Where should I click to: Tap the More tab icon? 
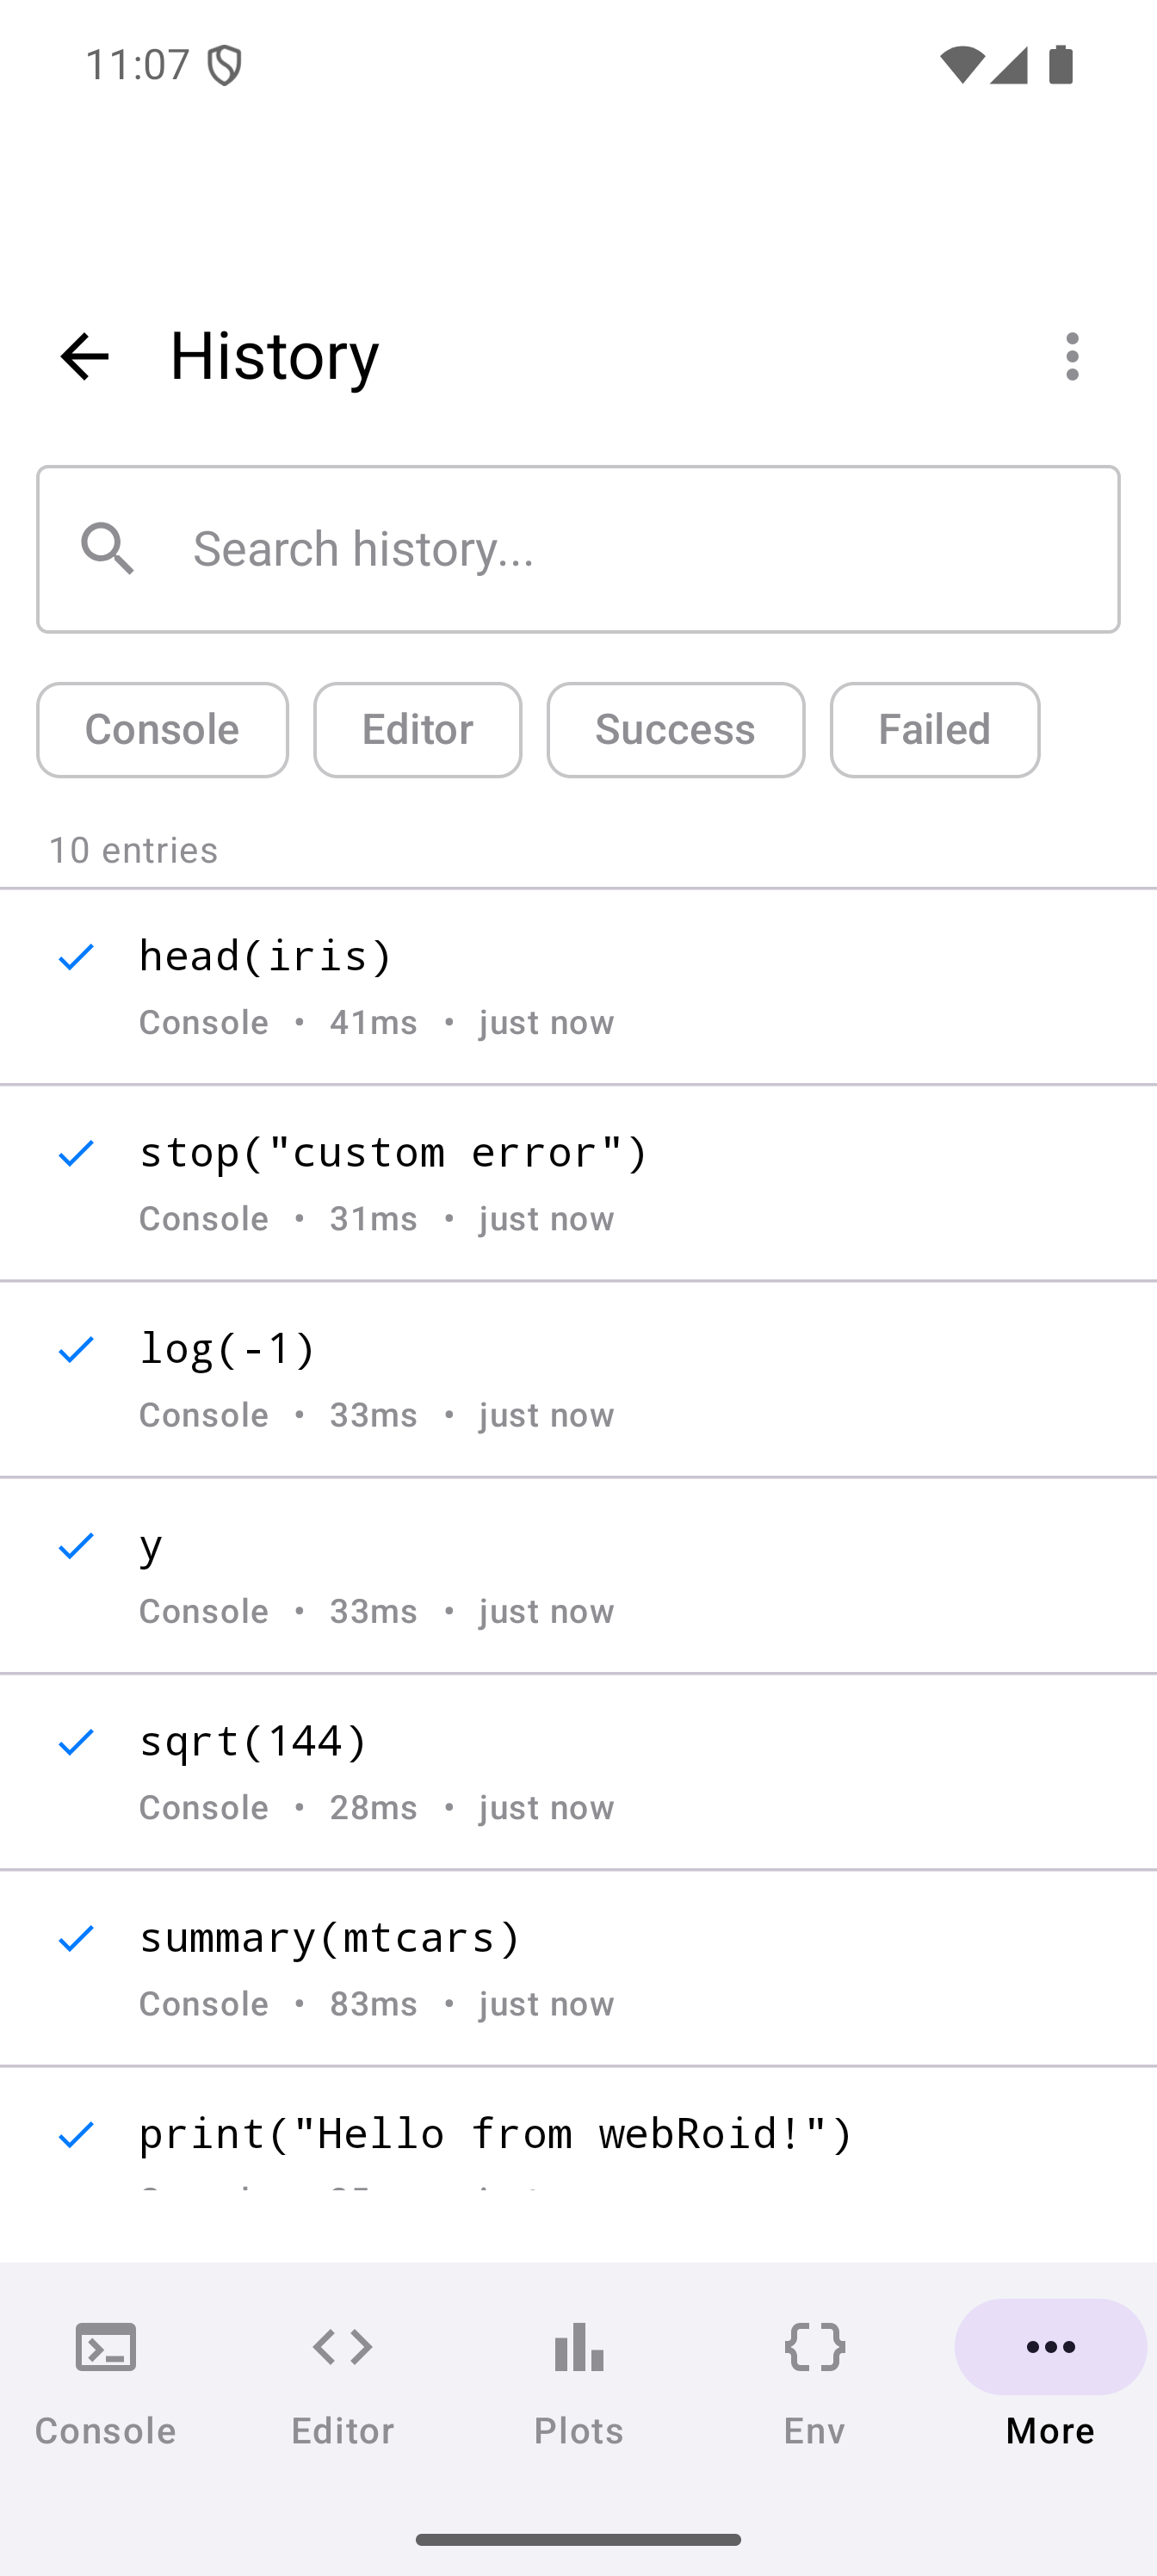1050,2348
